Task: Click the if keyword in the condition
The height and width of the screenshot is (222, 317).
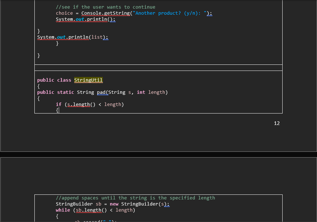Action: click(x=58, y=104)
